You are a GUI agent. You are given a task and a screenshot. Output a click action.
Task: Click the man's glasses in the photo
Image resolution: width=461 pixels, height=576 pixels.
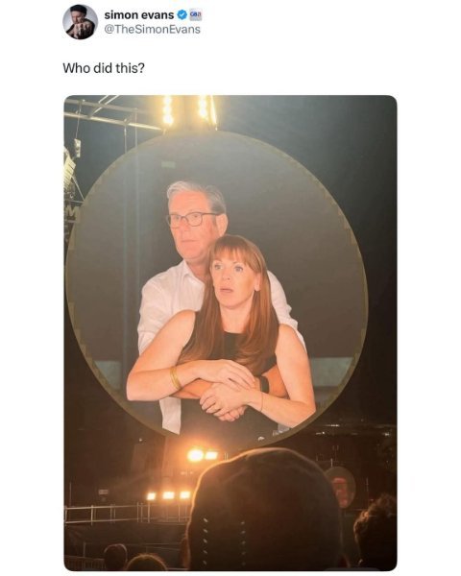[190, 219]
